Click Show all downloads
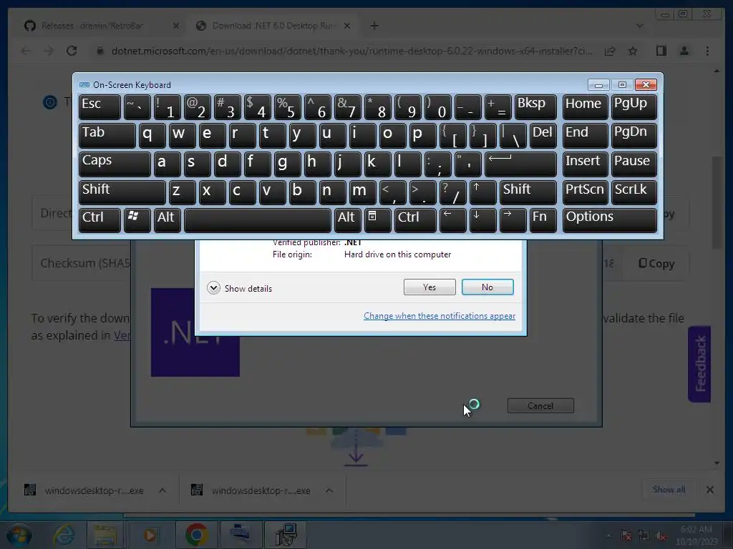This screenshot has height=549, width=733. (669, 489)
